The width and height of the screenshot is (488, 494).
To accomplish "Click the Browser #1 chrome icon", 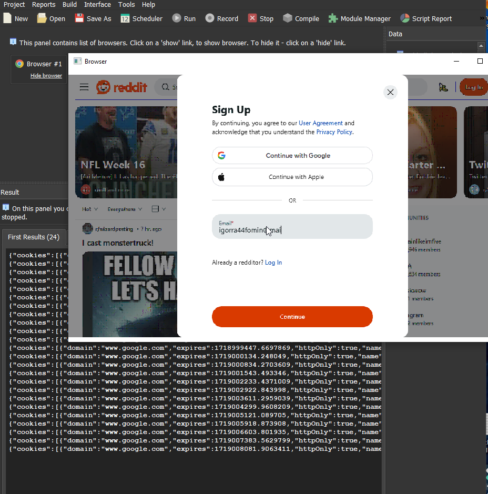I will [x=19, y=64].
